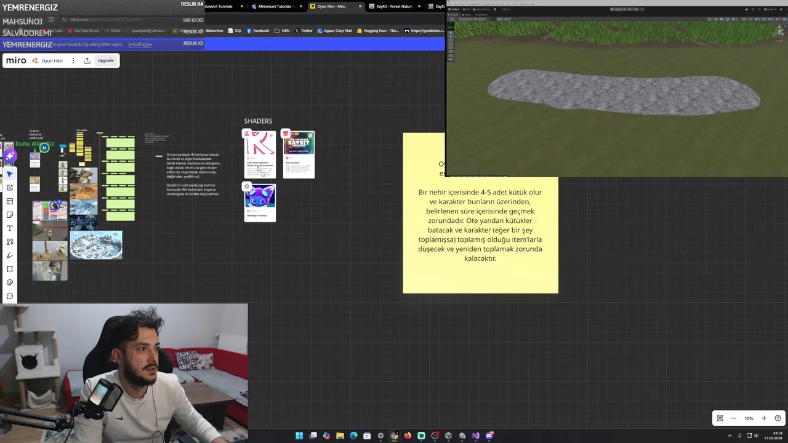Select the cursor tool in Miro toolbar
This screenshot has height=443, width=788.
click(x=10, y=174)
